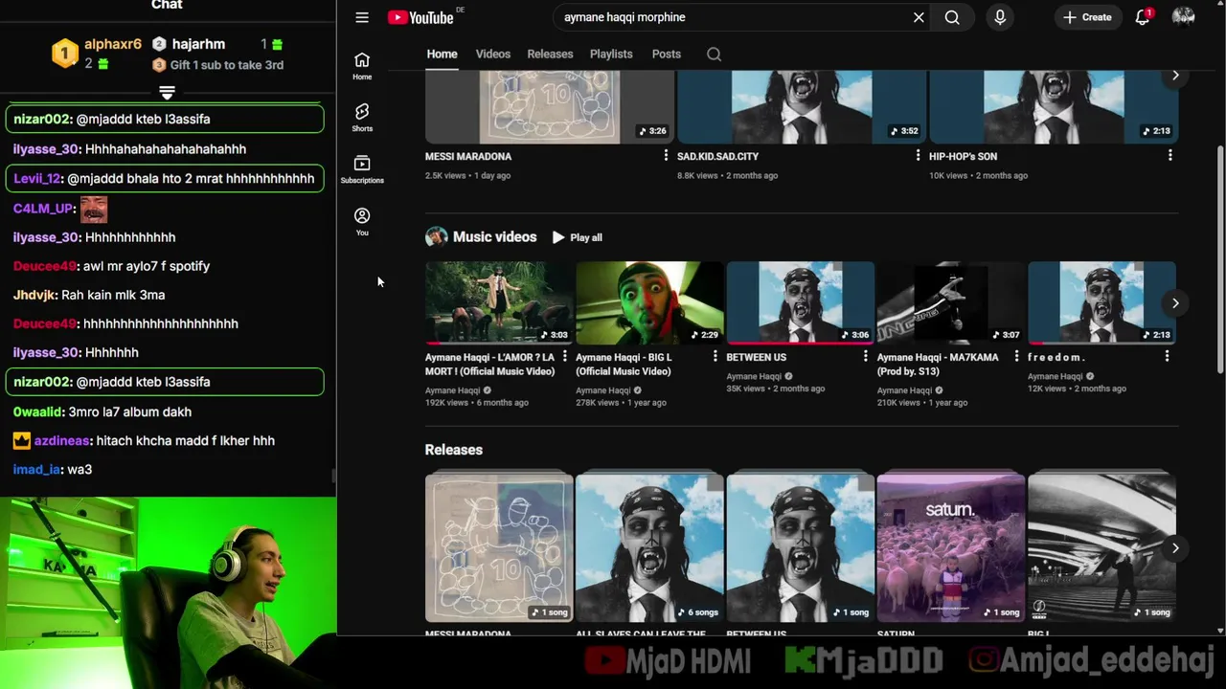Open options for MA7KAMA video
1226x689 pixels.
(x=1016, y=356)
